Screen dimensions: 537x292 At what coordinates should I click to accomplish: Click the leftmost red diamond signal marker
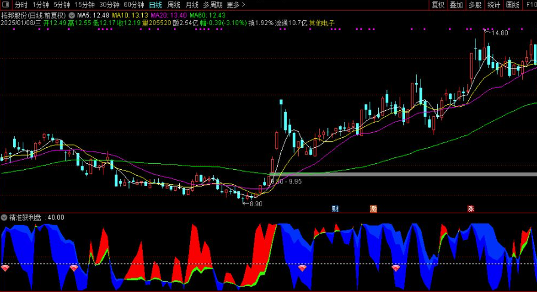[5, 268]
